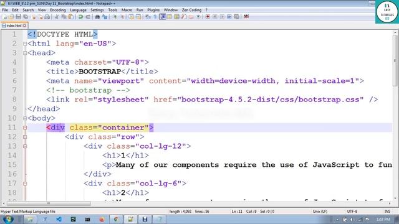Click the Open file toolbar icon
Image resolution: width=399 pixels, height=224 pixels.
[x=11, y=17]
